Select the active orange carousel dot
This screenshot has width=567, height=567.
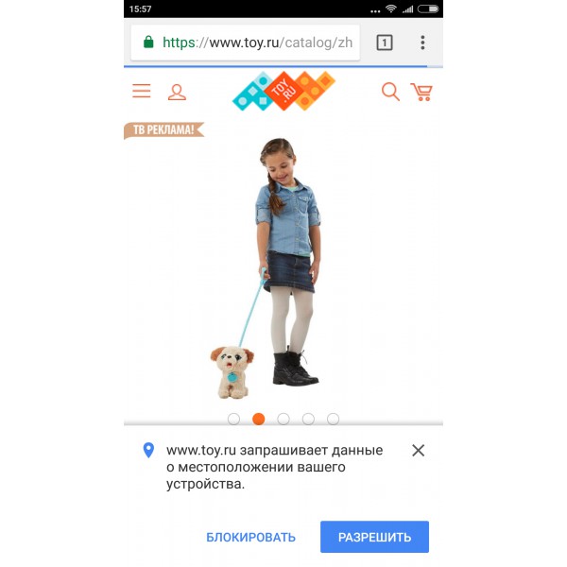(259, 419)
